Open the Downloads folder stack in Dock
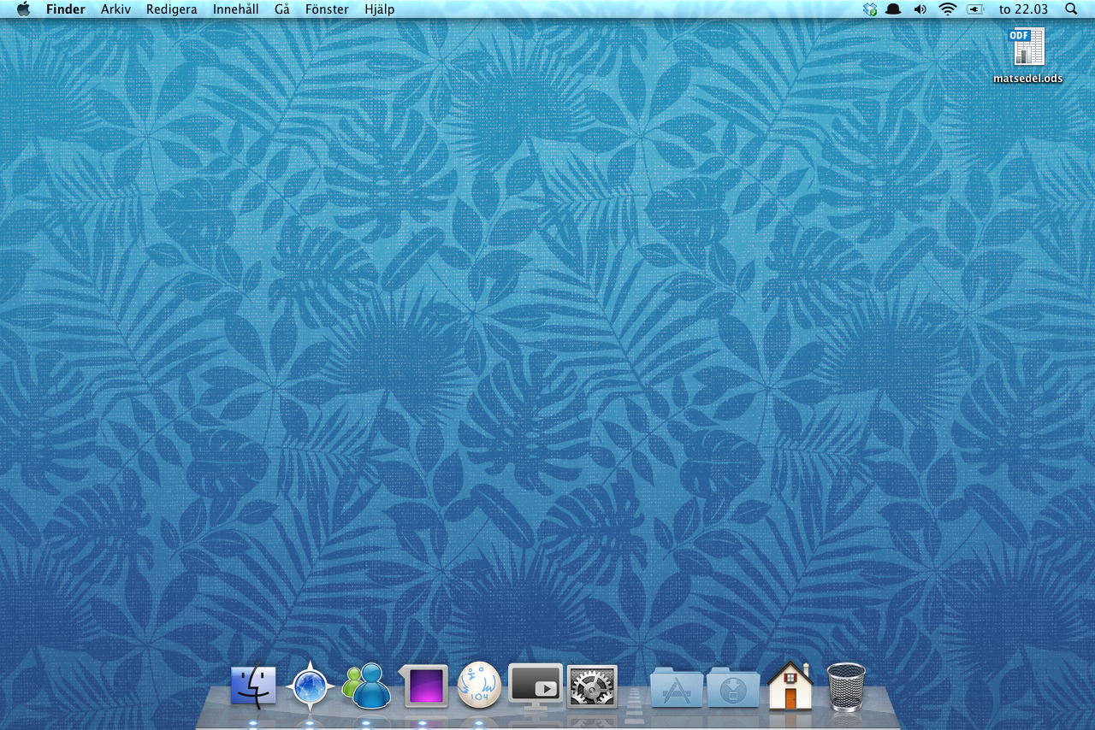 pyautogui.click(x=733, y=688)
